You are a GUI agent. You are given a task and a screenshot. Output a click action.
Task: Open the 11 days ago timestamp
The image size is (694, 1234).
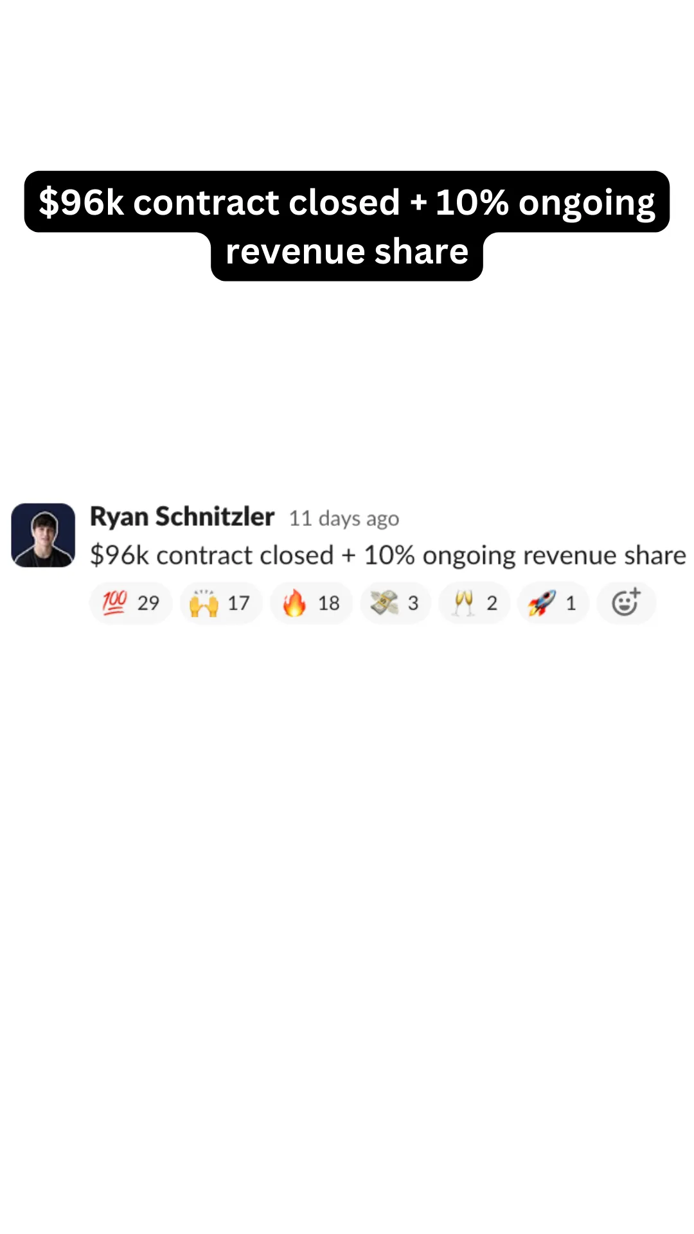(x=344, y=518)
